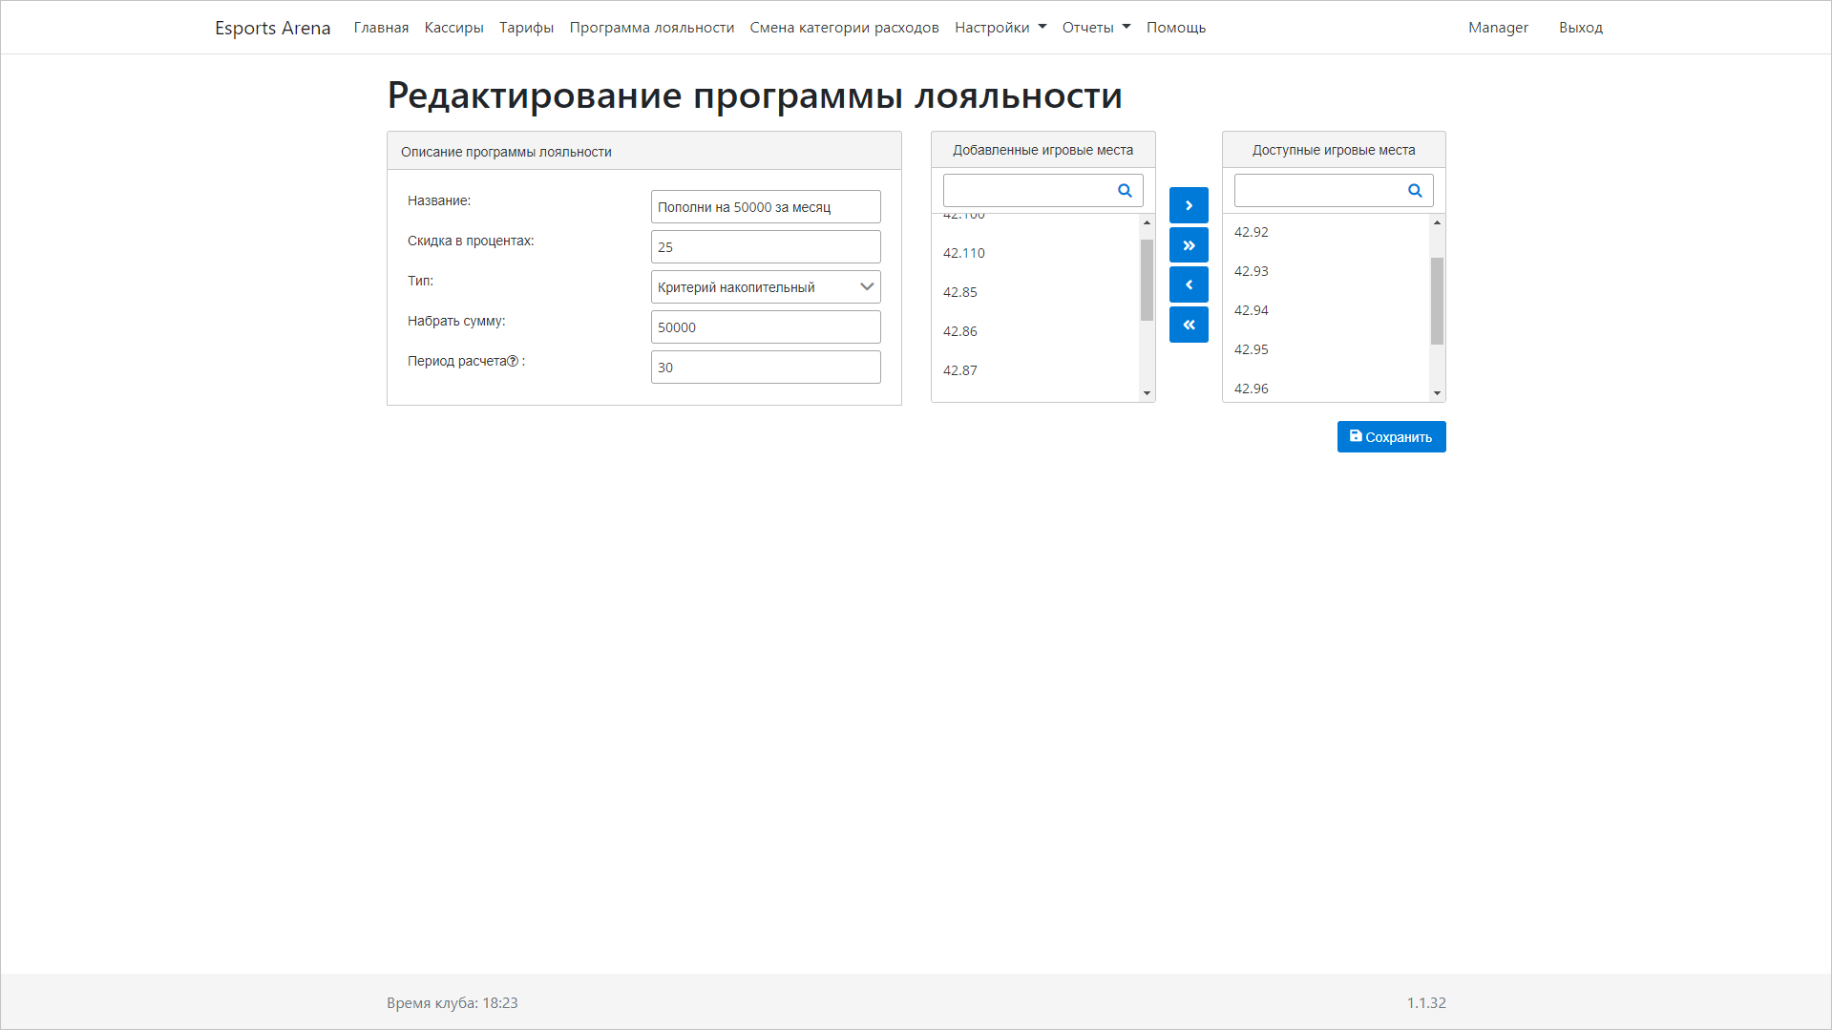Image resolution: width=1832 pixels, height=1030 pixels.
Task: Click the search icon in available playing seats panel
Action: (1414, 191)
